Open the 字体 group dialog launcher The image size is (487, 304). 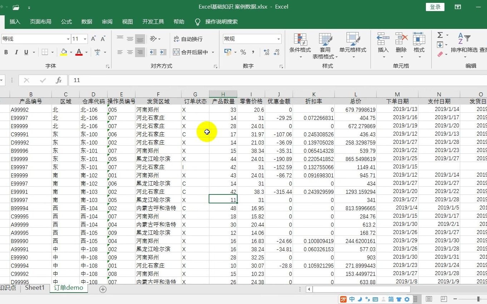[108, 66]
